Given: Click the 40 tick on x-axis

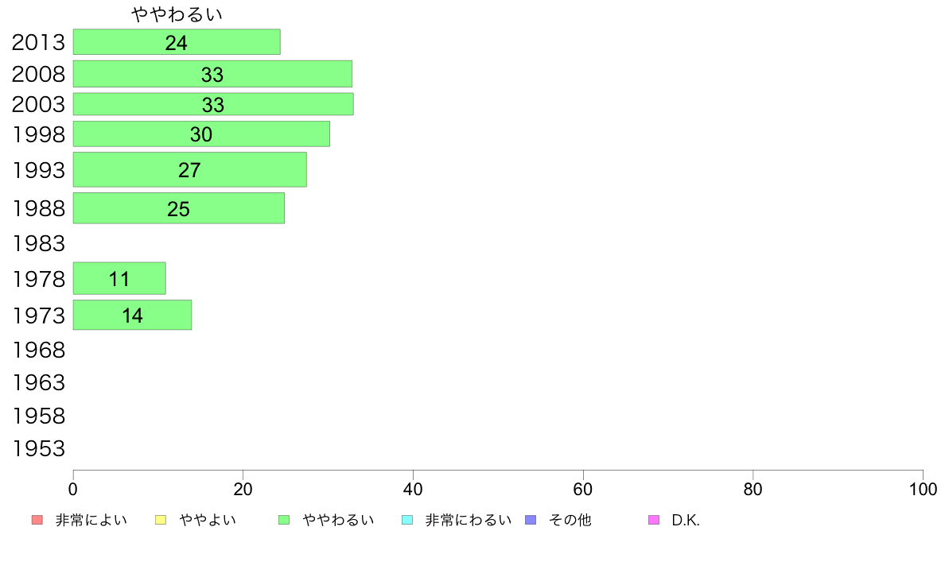Looking at the screenshot, I should coord(413,489).
